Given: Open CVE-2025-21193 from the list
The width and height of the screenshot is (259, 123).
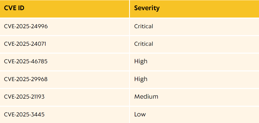Looking at the screenshot, I should pos(24,97).
